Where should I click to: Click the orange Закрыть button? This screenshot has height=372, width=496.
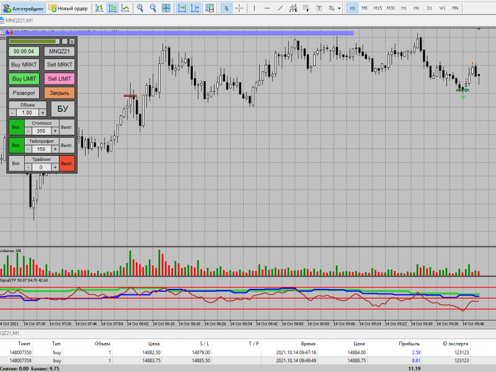(x=60, y=93)
